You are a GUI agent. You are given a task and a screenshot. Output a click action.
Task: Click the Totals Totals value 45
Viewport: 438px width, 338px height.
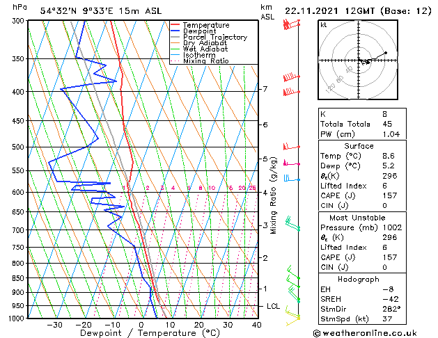pos(387,124)
